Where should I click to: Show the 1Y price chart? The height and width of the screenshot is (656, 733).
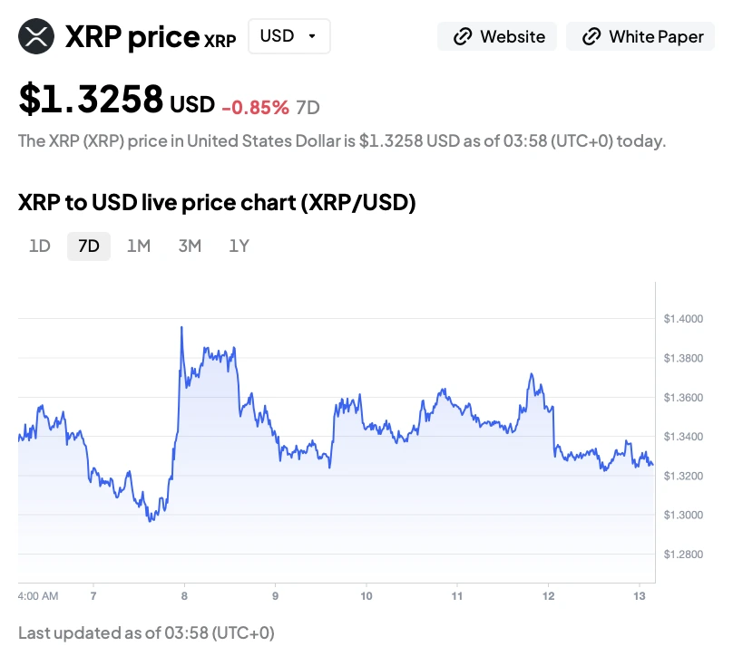coord(239,246)
